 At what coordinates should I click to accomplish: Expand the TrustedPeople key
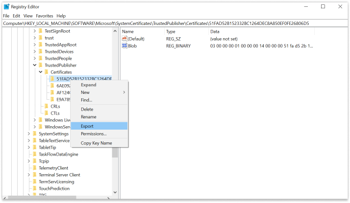(x=35, y=58)
